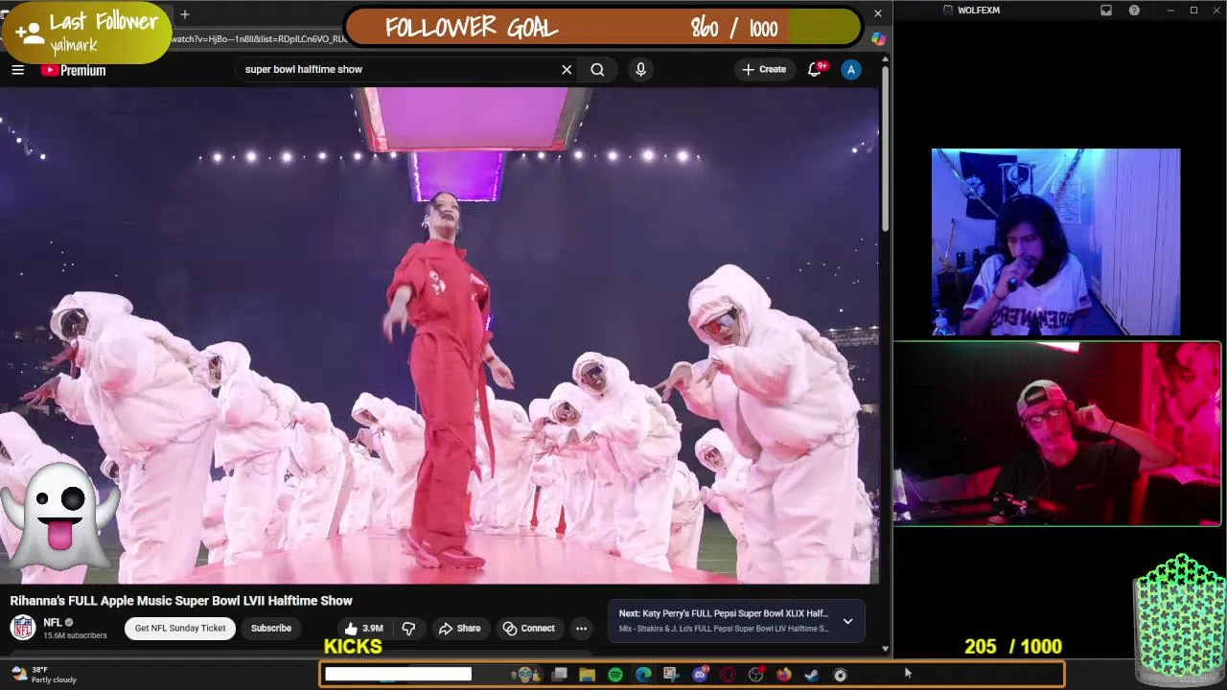Viewport: 1227px width, 690px height.
Task: Maximize the WOLFEXM window
Action: pyautogui.click(x=1193, y=10)
